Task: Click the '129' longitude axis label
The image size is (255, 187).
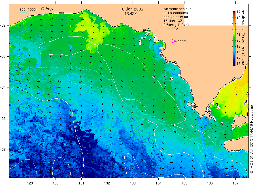Action: pos(30,183)
